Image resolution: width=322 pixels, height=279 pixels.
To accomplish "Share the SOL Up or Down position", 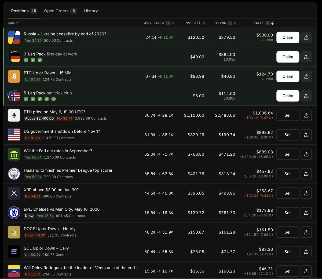I will tap(306, 252).
